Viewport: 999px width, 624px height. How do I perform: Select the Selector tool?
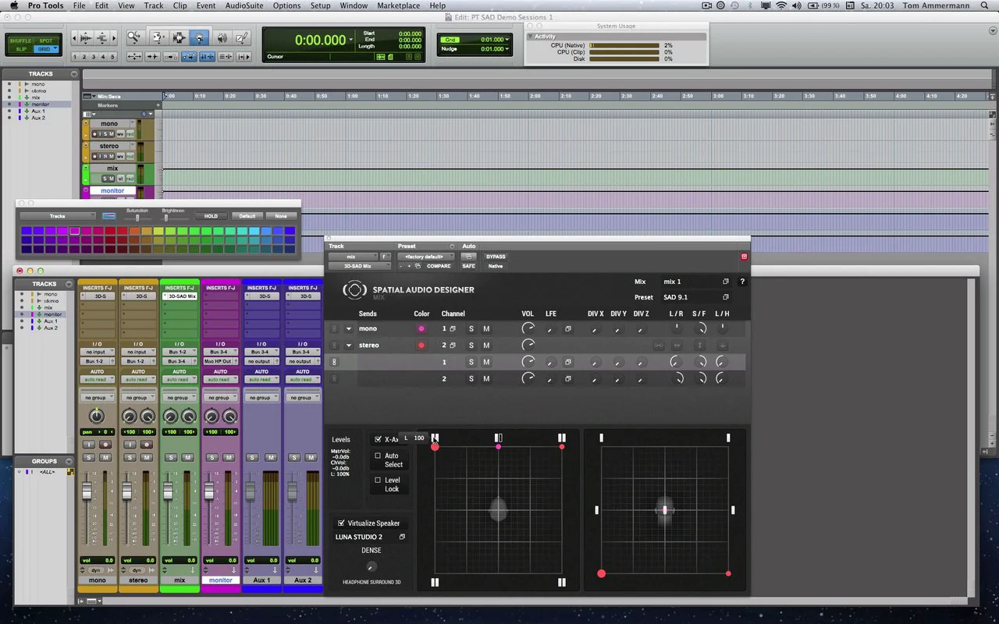click(179, 37)
